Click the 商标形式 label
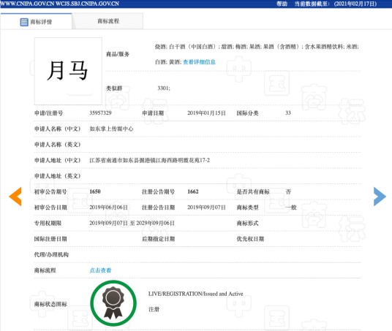 (247, 223)
